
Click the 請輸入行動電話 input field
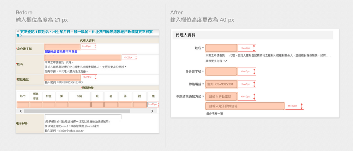click(x=221, y=97)
